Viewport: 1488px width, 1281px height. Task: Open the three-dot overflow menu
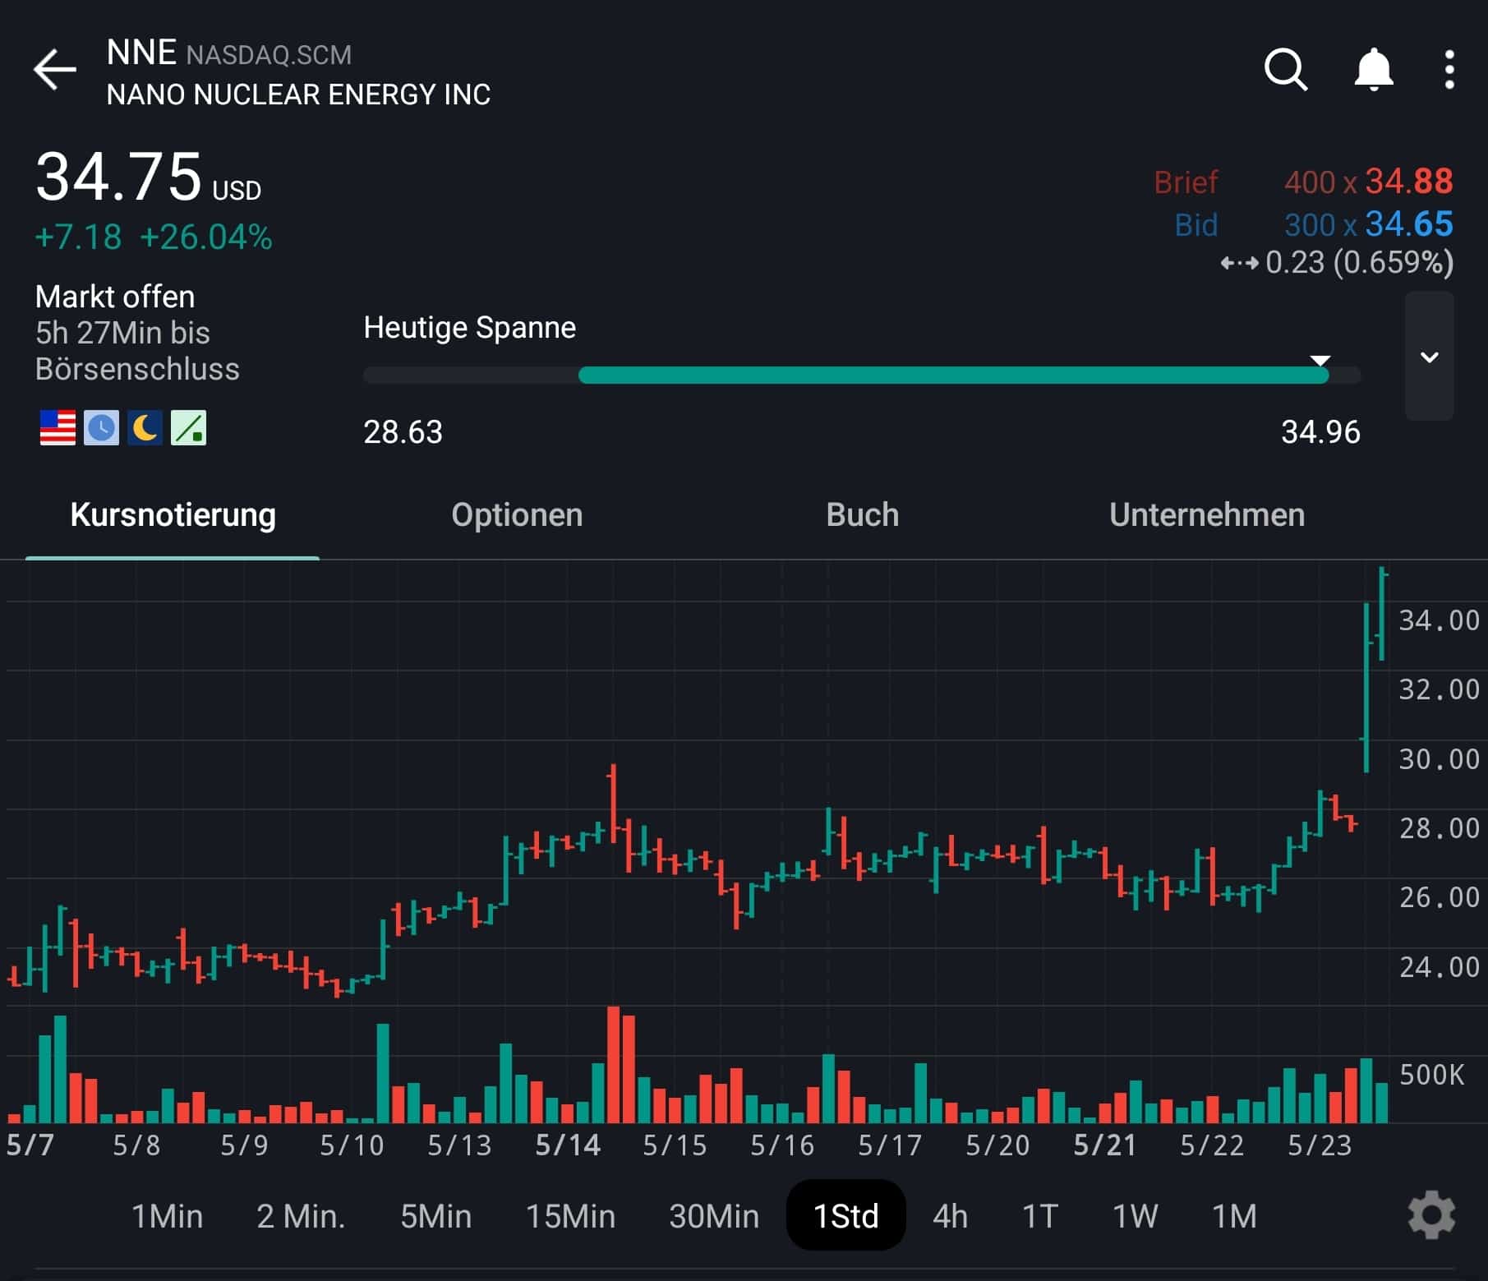pos(1449,70)
